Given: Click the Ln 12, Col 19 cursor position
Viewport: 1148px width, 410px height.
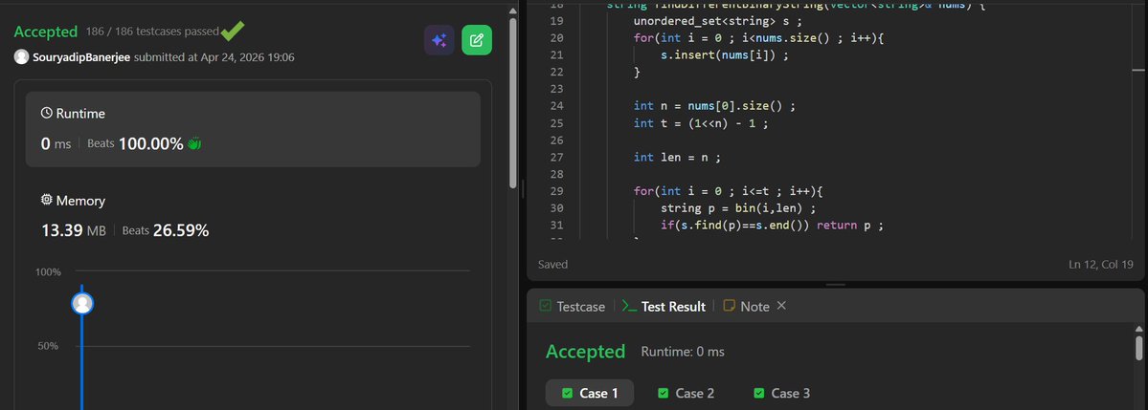Looking at the screenshot, I should (1101, 265).
